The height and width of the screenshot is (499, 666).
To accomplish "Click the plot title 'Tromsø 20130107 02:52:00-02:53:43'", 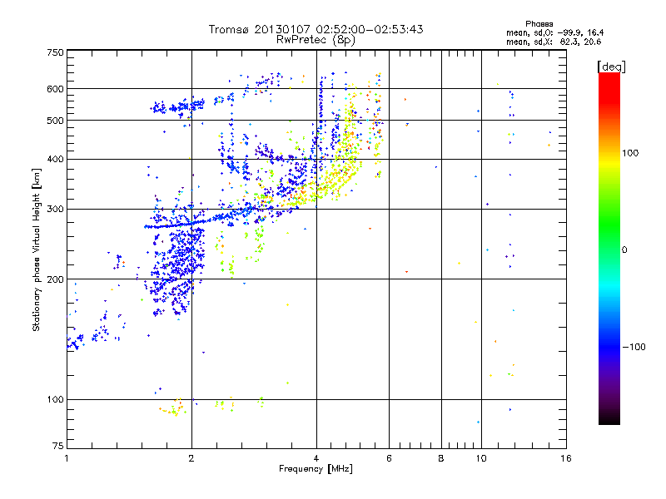I will pyautogui.click(x=316, y=29).
